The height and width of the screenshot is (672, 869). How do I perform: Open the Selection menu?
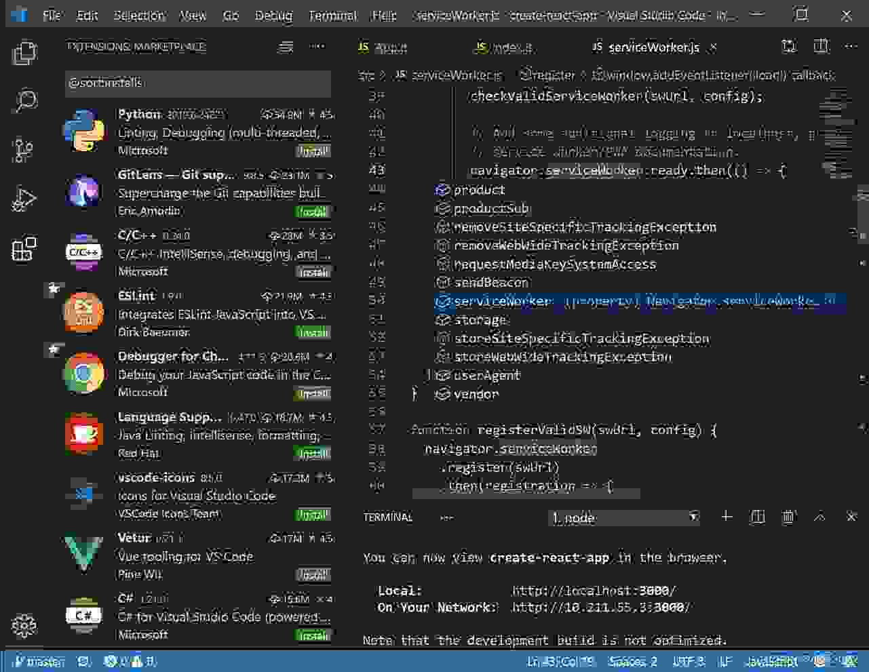(139, 15)
